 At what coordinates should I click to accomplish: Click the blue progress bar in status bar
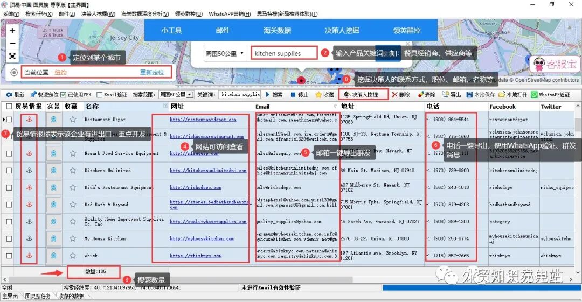click(x=481, y=287)
